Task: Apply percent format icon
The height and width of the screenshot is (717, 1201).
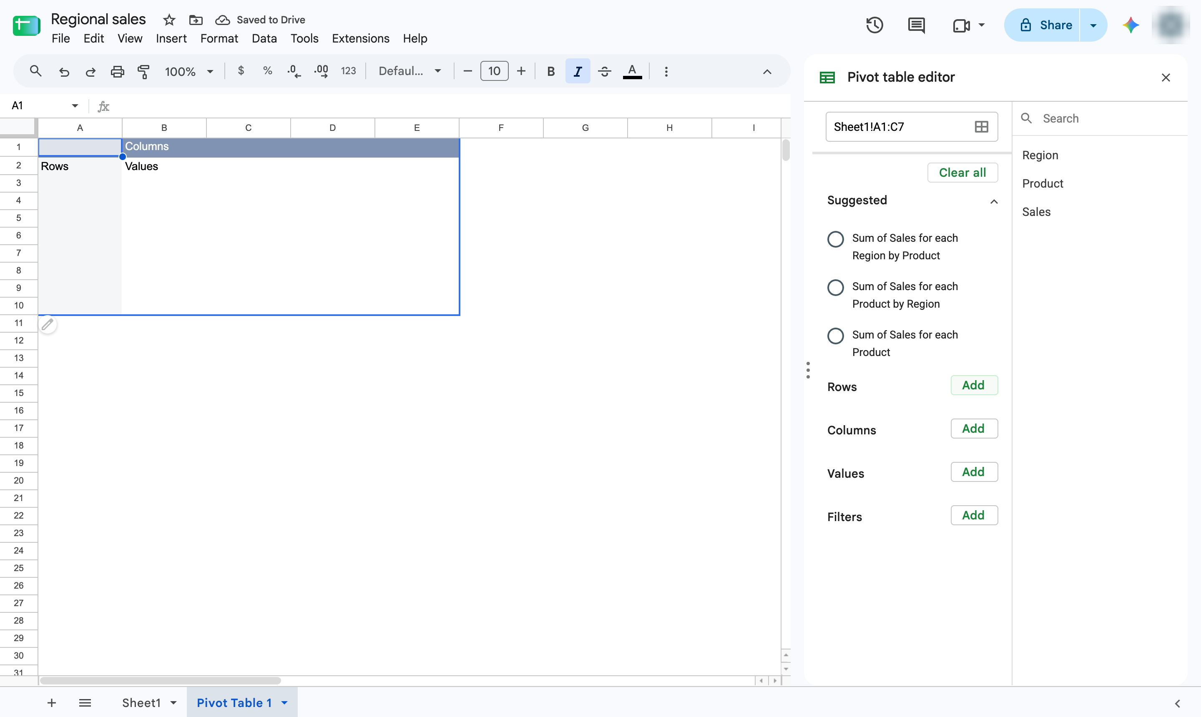Action: (x=267, y=71)
